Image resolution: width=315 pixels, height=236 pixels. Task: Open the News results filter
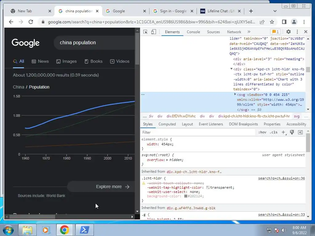pos(40,61)
